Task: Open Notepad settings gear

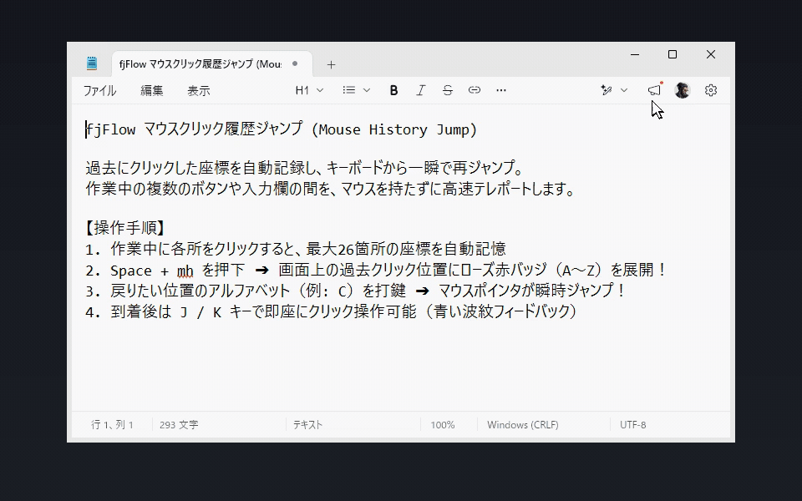Action: (710, 90)
